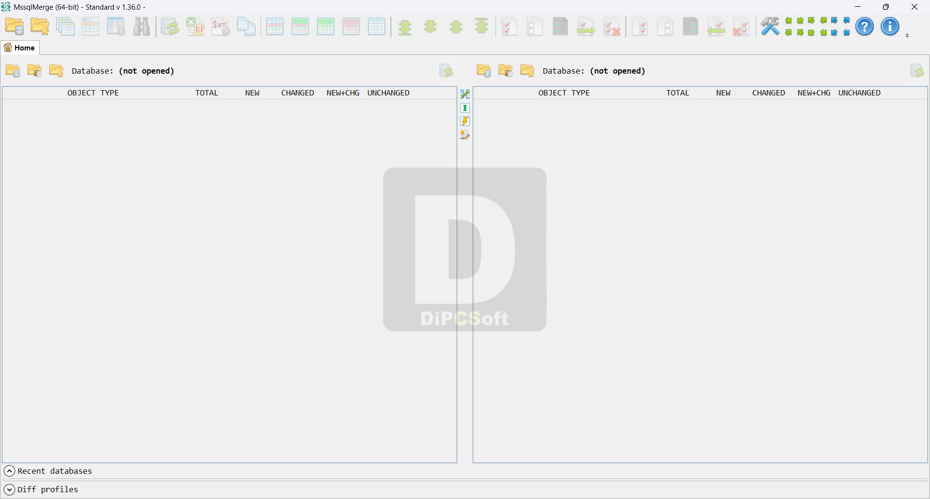Click left OBJECT TYPE column header
930x499 pixels.
pos(93,93)
